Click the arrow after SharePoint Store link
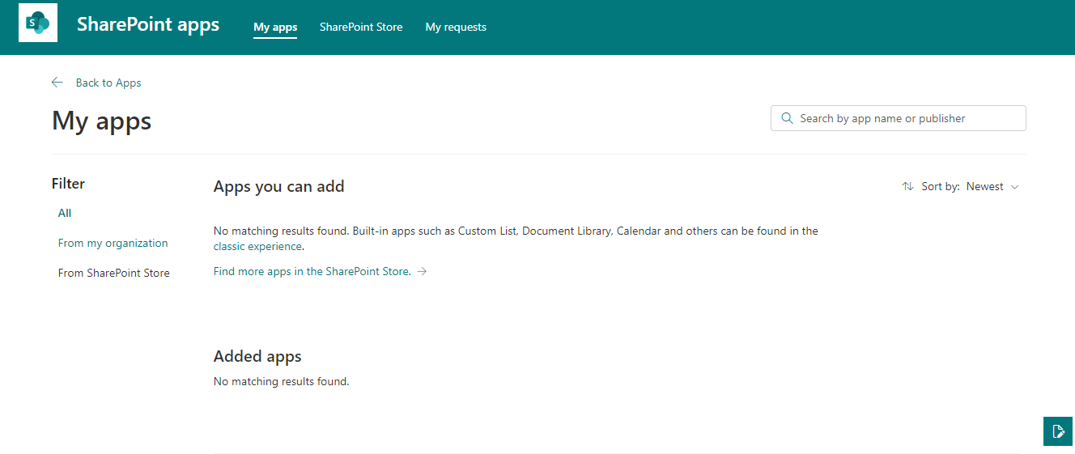The image size is (1075, 454). coord(422,272)
